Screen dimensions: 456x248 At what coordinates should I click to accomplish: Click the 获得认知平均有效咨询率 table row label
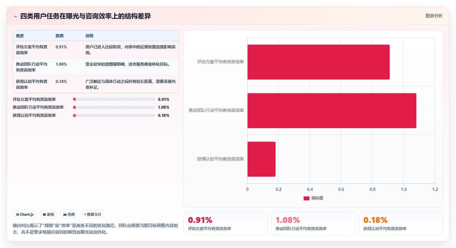(x=32, y=84)
